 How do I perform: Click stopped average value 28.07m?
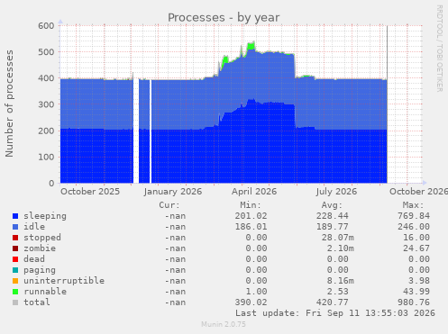coord(338,238)
